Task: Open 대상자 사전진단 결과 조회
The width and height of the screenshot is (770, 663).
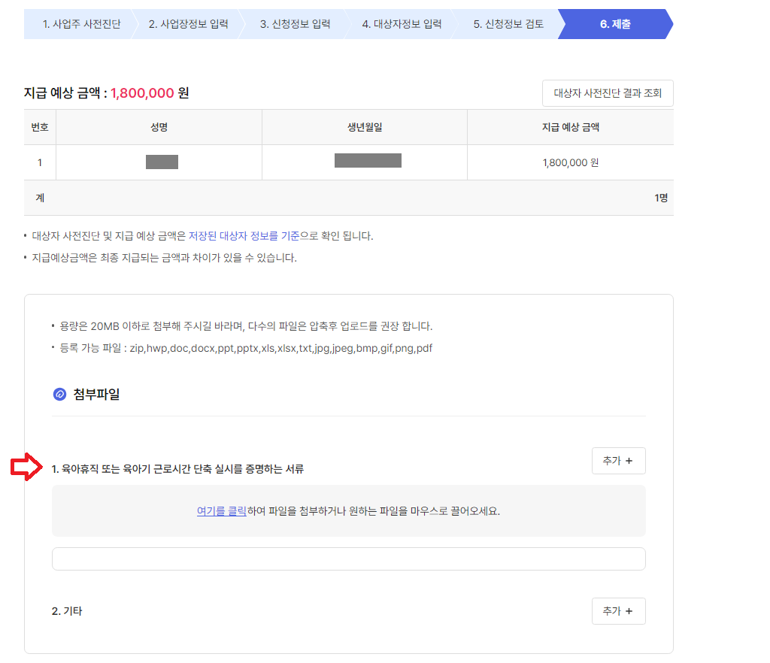Action: point(608,93)
